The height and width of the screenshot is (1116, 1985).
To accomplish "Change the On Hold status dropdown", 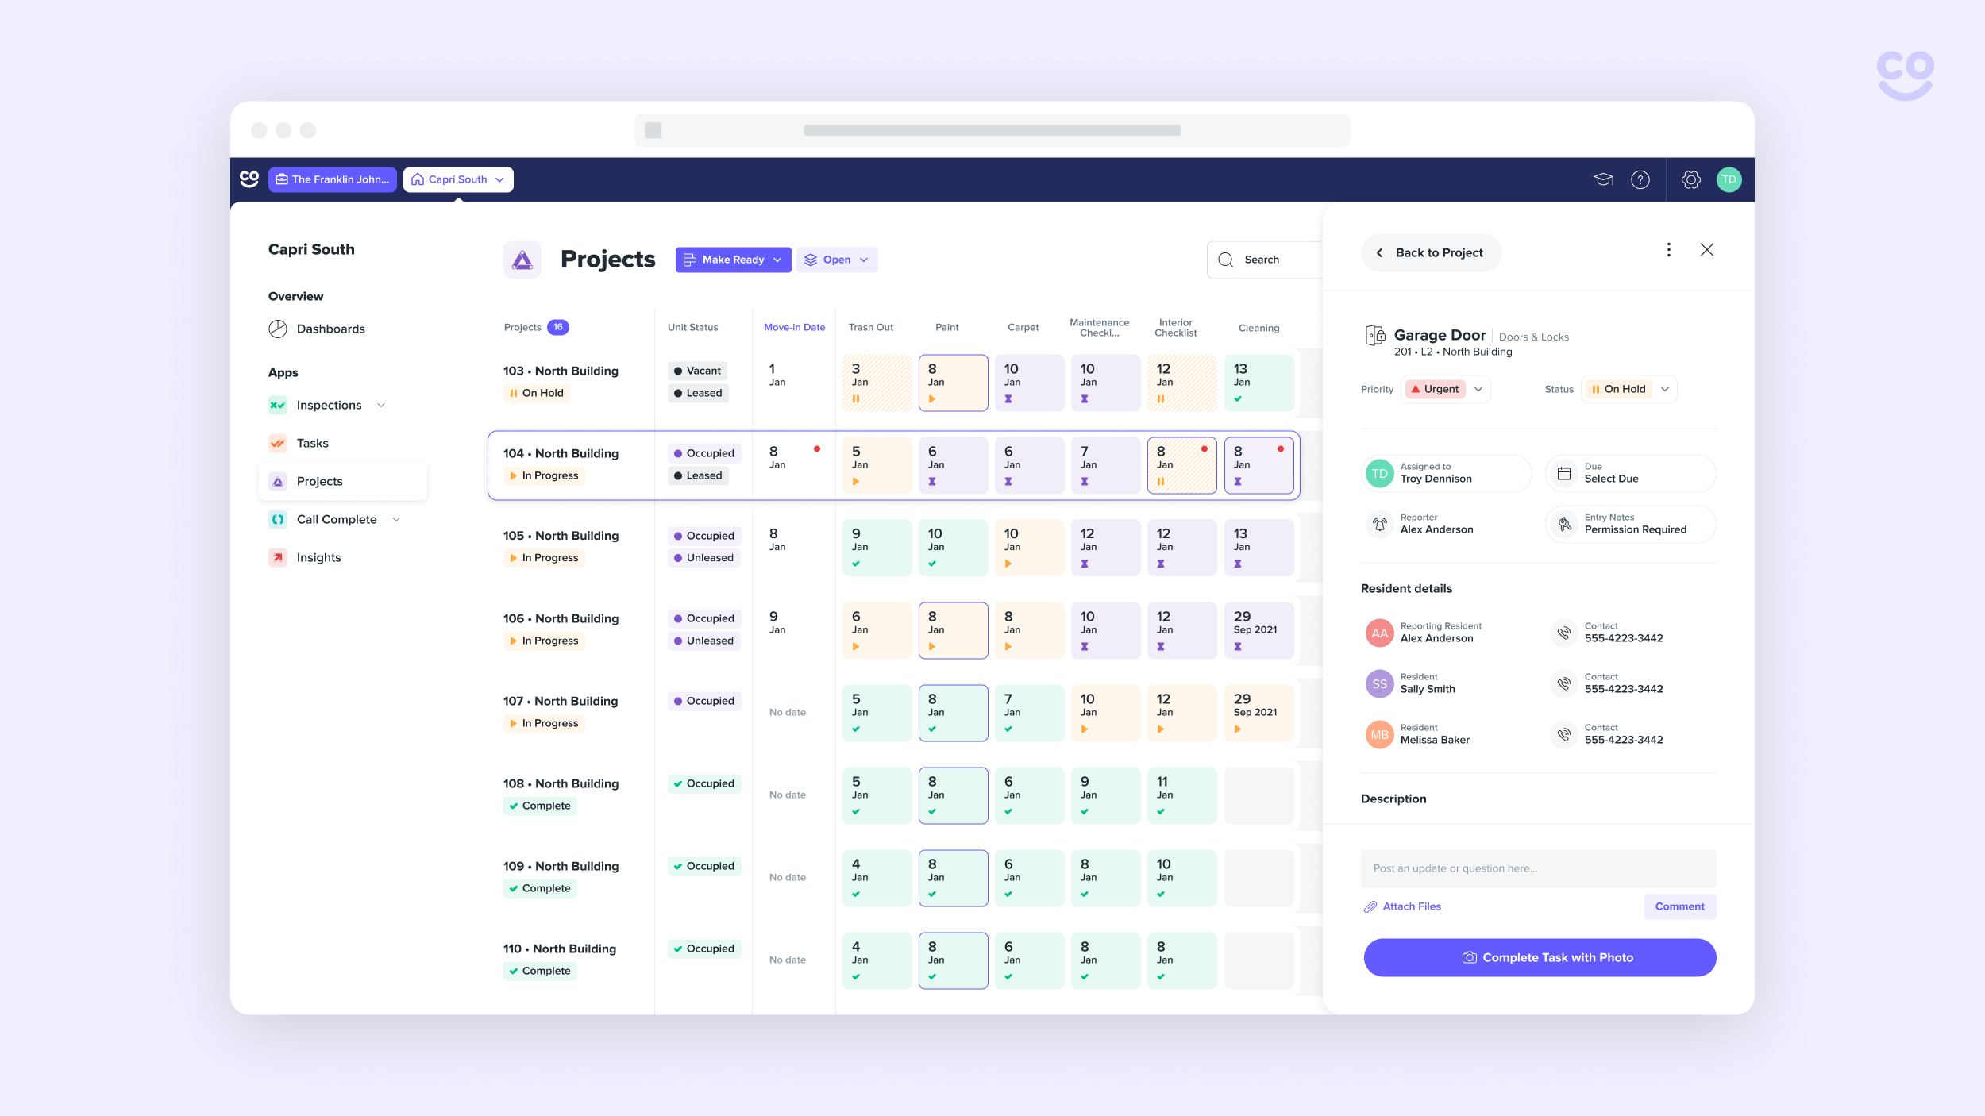I will coord(1628,389).
